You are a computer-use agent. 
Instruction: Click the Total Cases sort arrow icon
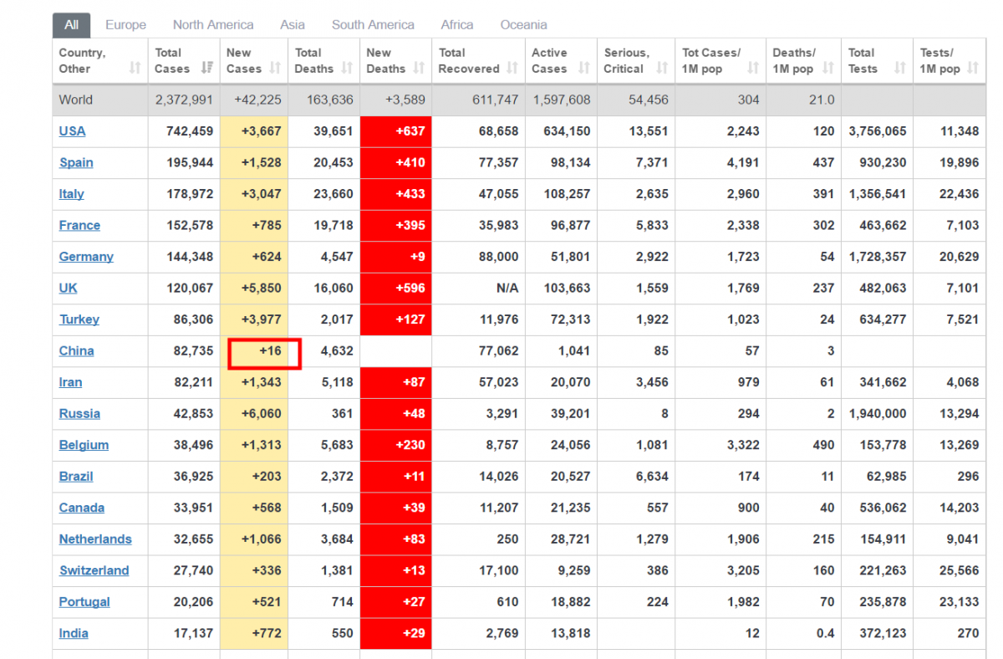(x=208, y=69)
